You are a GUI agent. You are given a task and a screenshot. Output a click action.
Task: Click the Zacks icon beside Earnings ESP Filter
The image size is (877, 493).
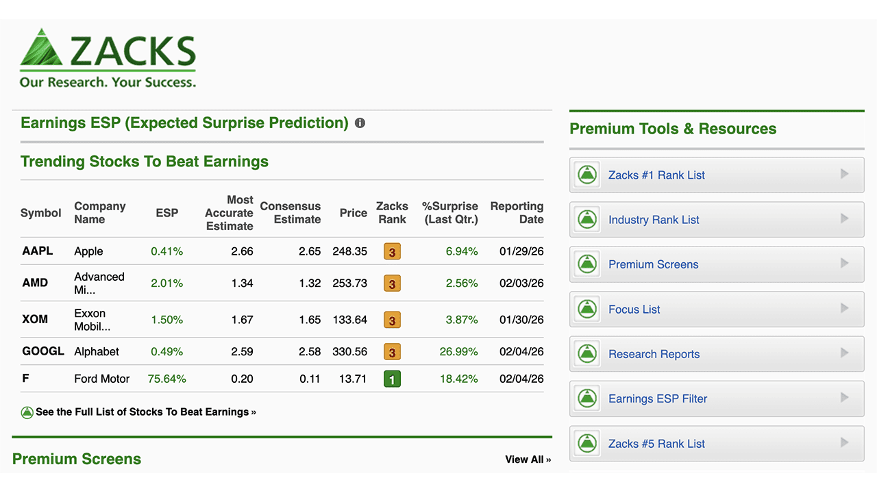point(587,398)
